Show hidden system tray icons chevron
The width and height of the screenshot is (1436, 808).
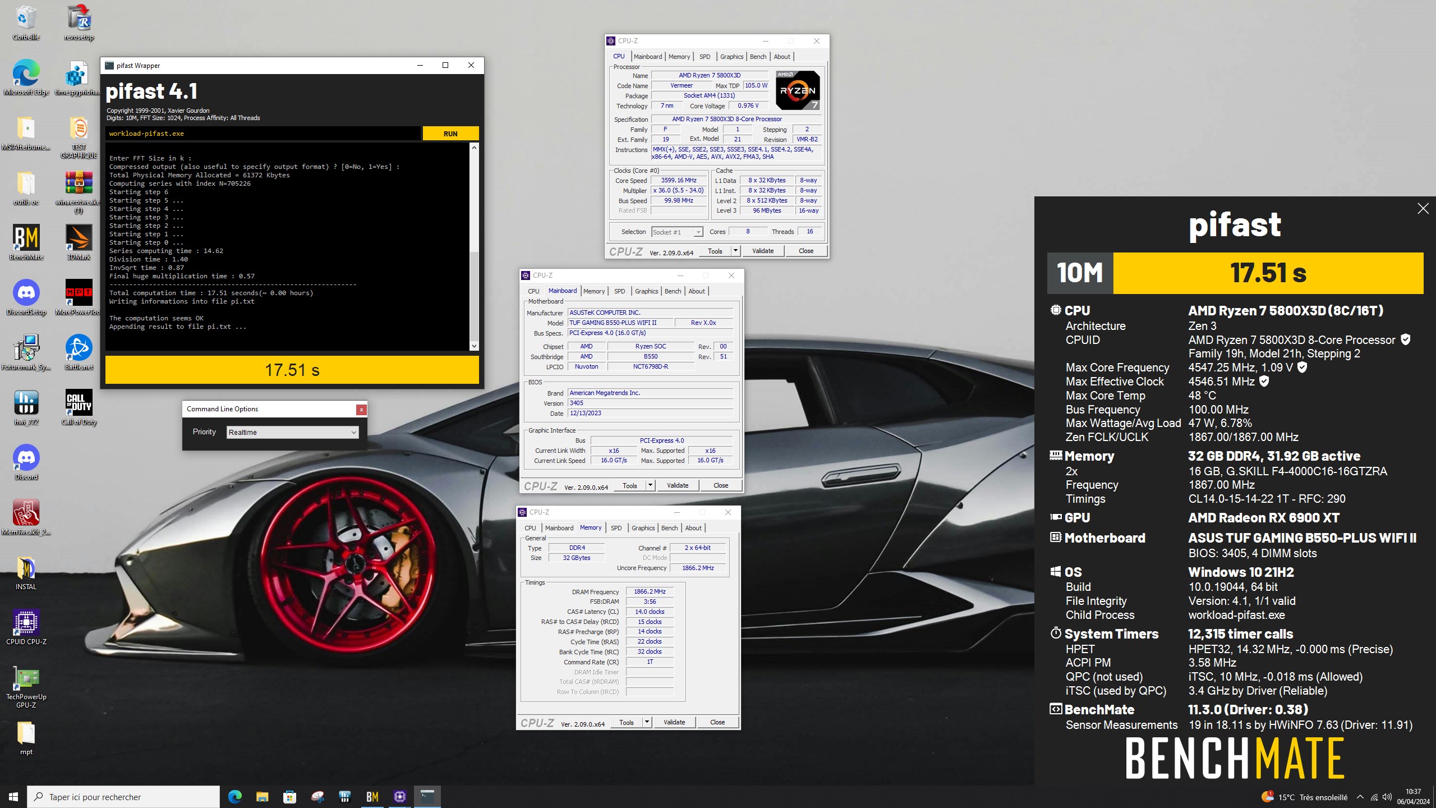[x=1360, y=797]
